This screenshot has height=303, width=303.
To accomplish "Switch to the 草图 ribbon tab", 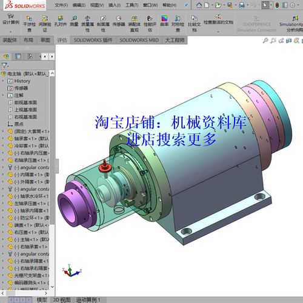I will point(45,40).
